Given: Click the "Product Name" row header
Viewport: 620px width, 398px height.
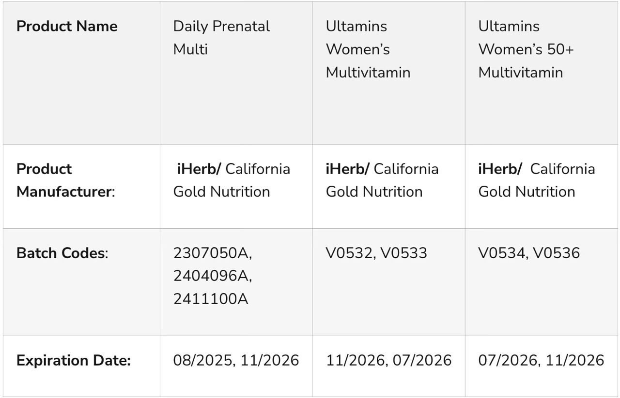Looking at the screenshot, I should [x=67, y=26].
